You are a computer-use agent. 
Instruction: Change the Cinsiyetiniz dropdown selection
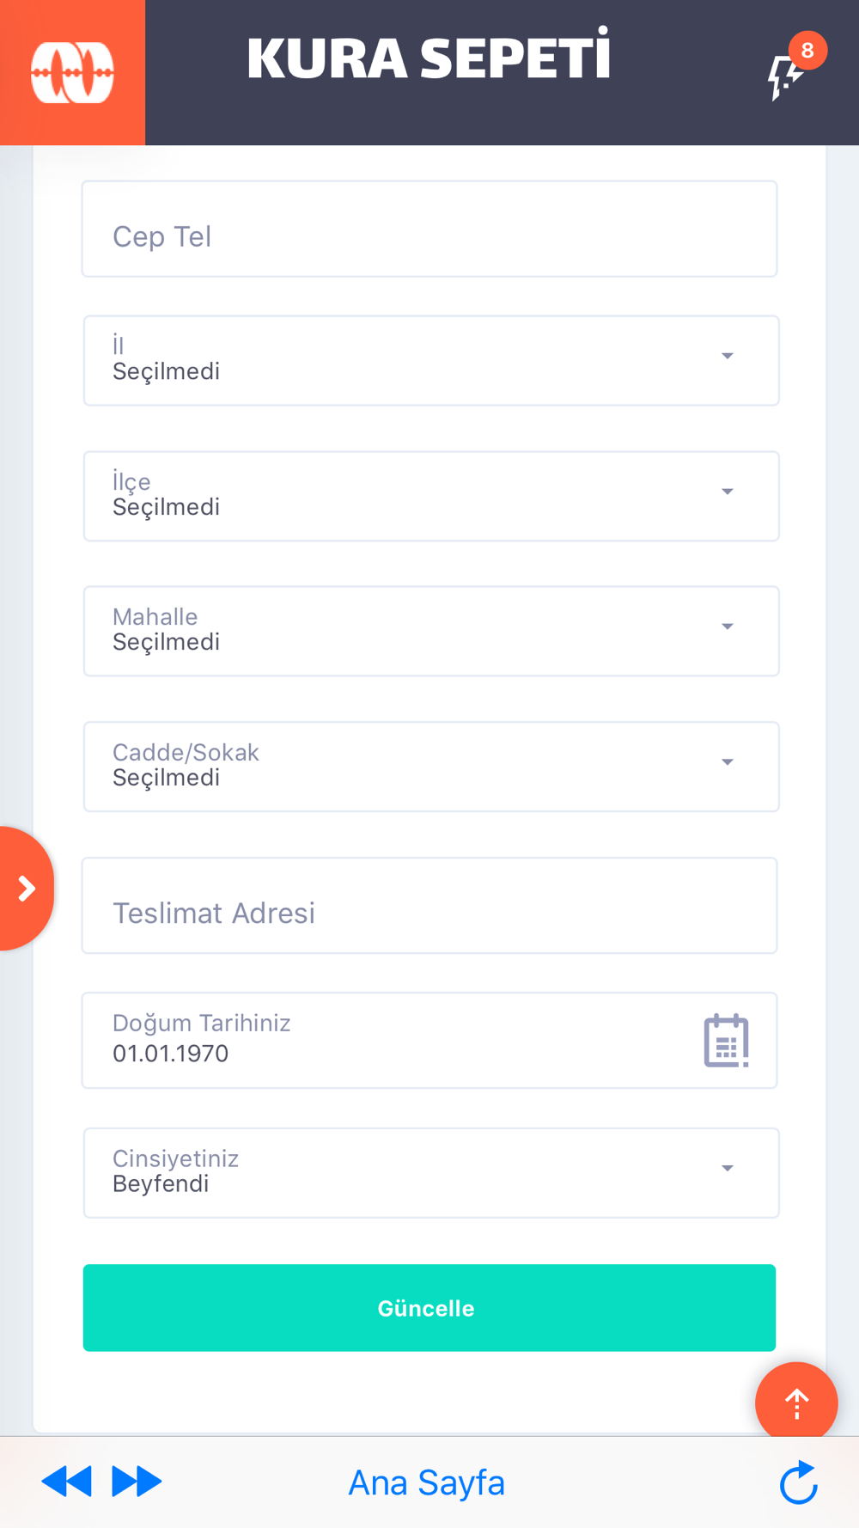[x=431, y=1172]
